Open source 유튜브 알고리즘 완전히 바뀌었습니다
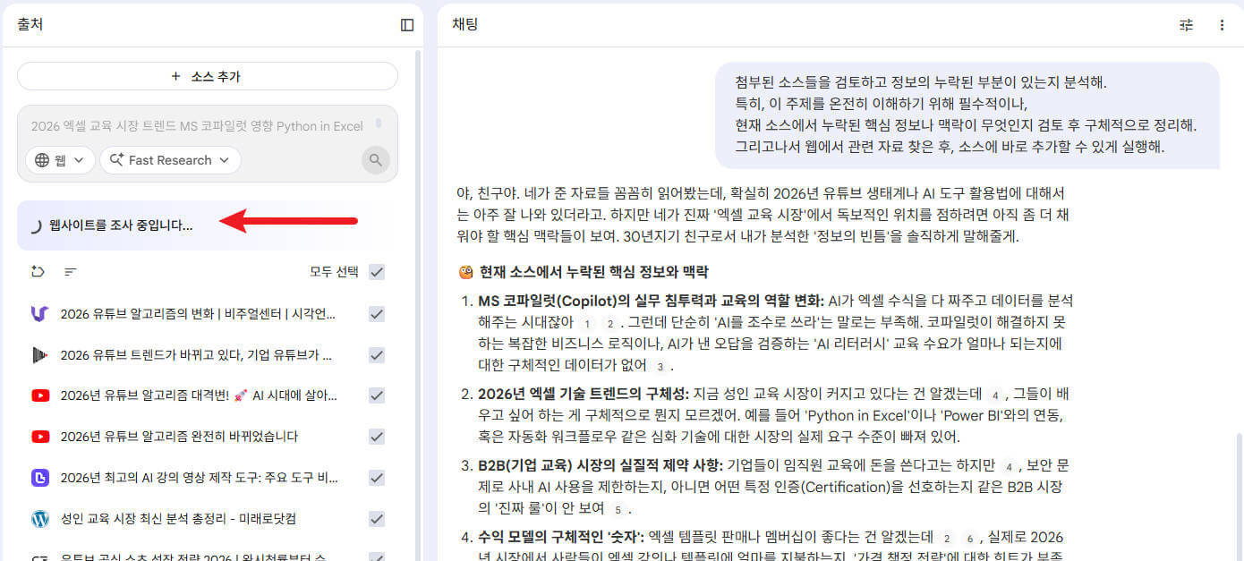The height and width of the screenshot is (561, 1244). click(179, 437)
